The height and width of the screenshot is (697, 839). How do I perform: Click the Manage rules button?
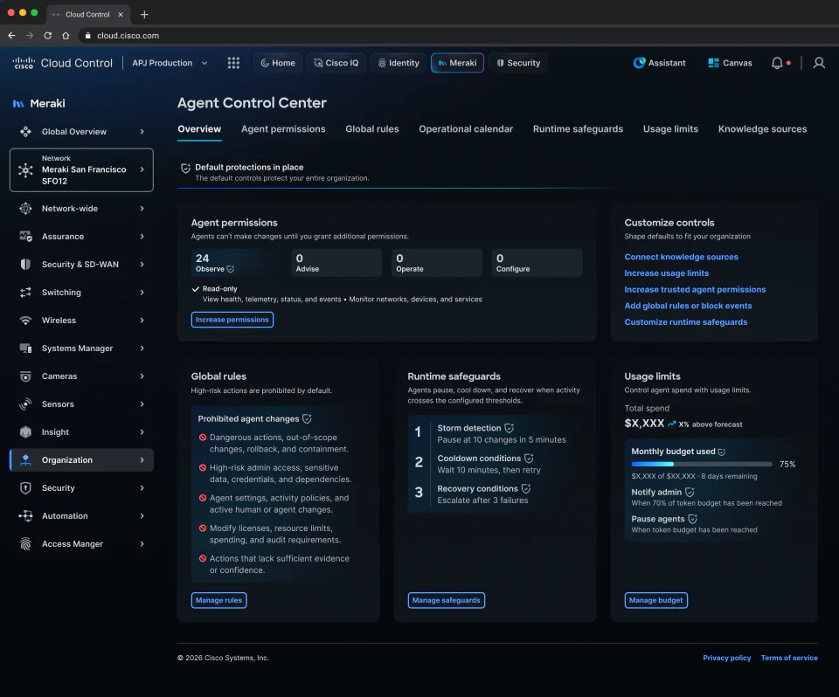(x=218, y=600)
